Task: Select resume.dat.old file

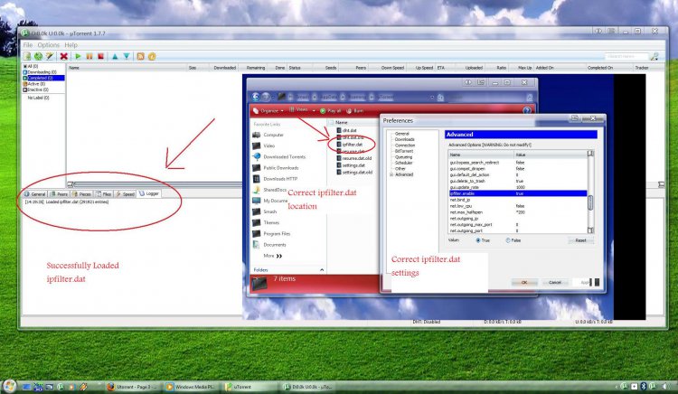Action: tap(353, 158)
